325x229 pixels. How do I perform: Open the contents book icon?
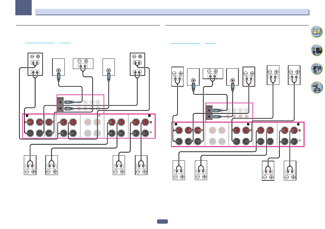(316, 32)
